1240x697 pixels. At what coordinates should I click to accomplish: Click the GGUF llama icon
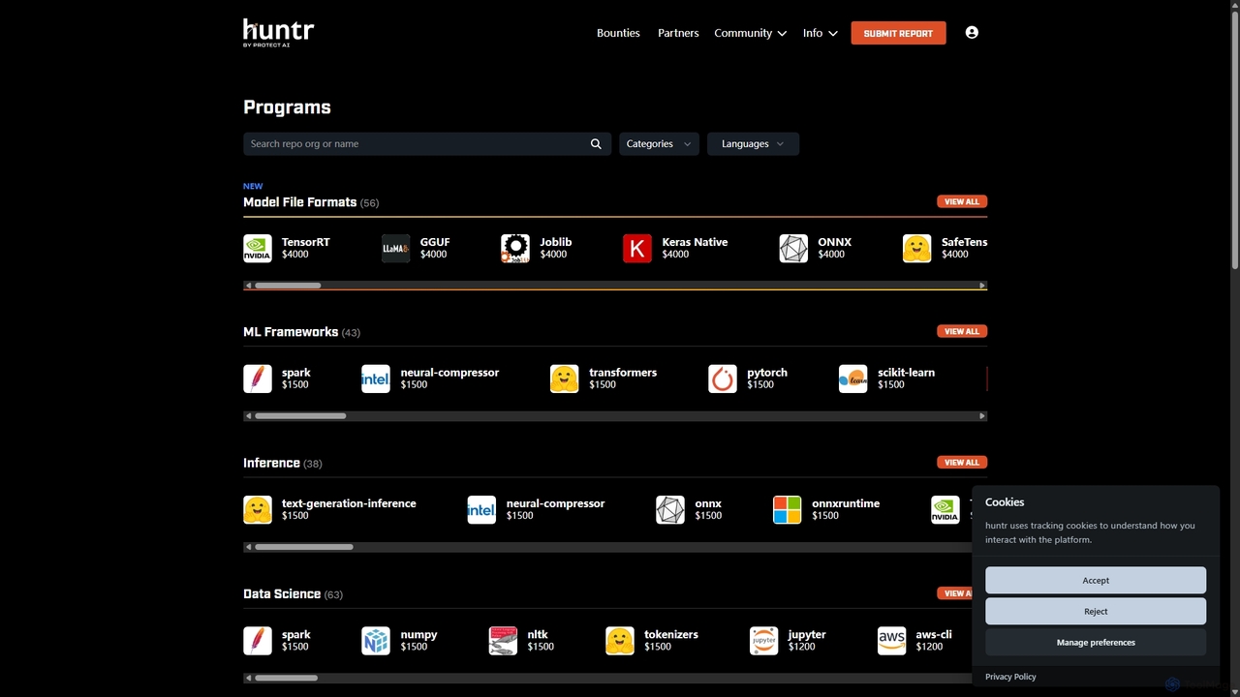(x=395, y=249)
